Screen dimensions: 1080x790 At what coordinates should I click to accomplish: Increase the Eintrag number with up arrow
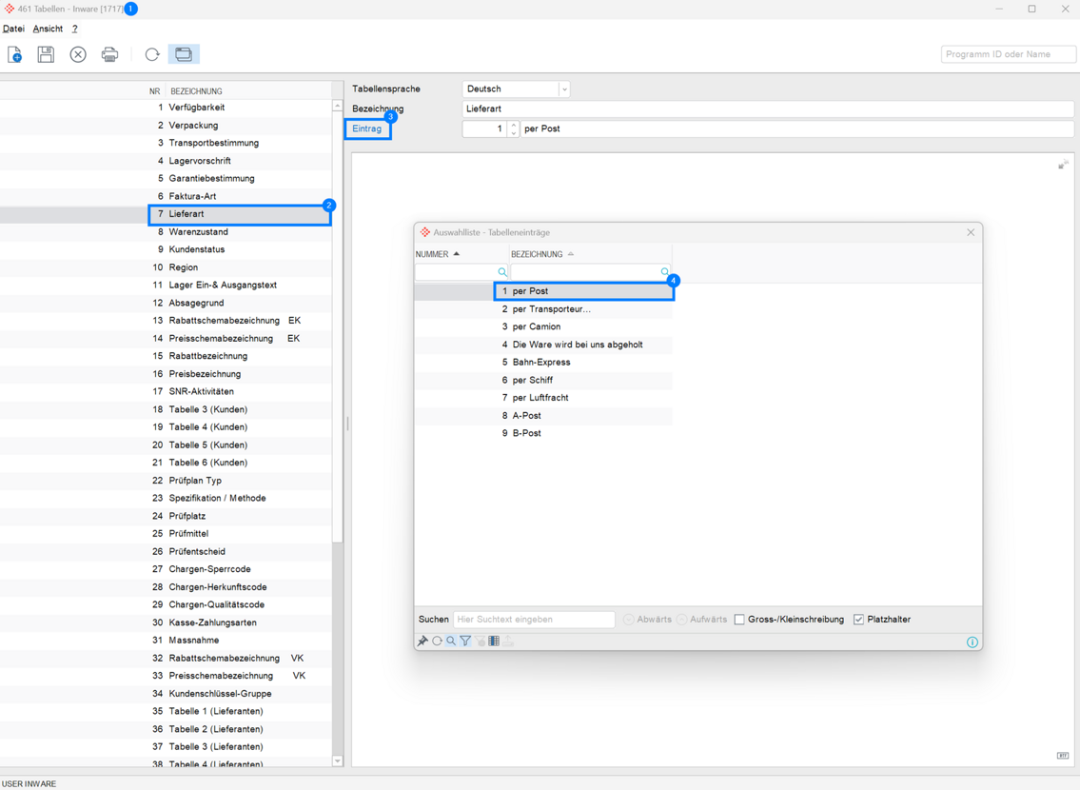(514, 125)
